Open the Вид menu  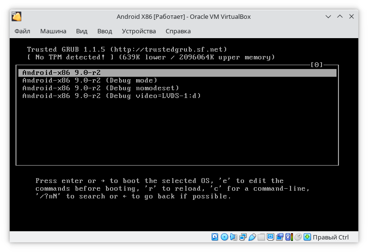(x=82, y=31)
